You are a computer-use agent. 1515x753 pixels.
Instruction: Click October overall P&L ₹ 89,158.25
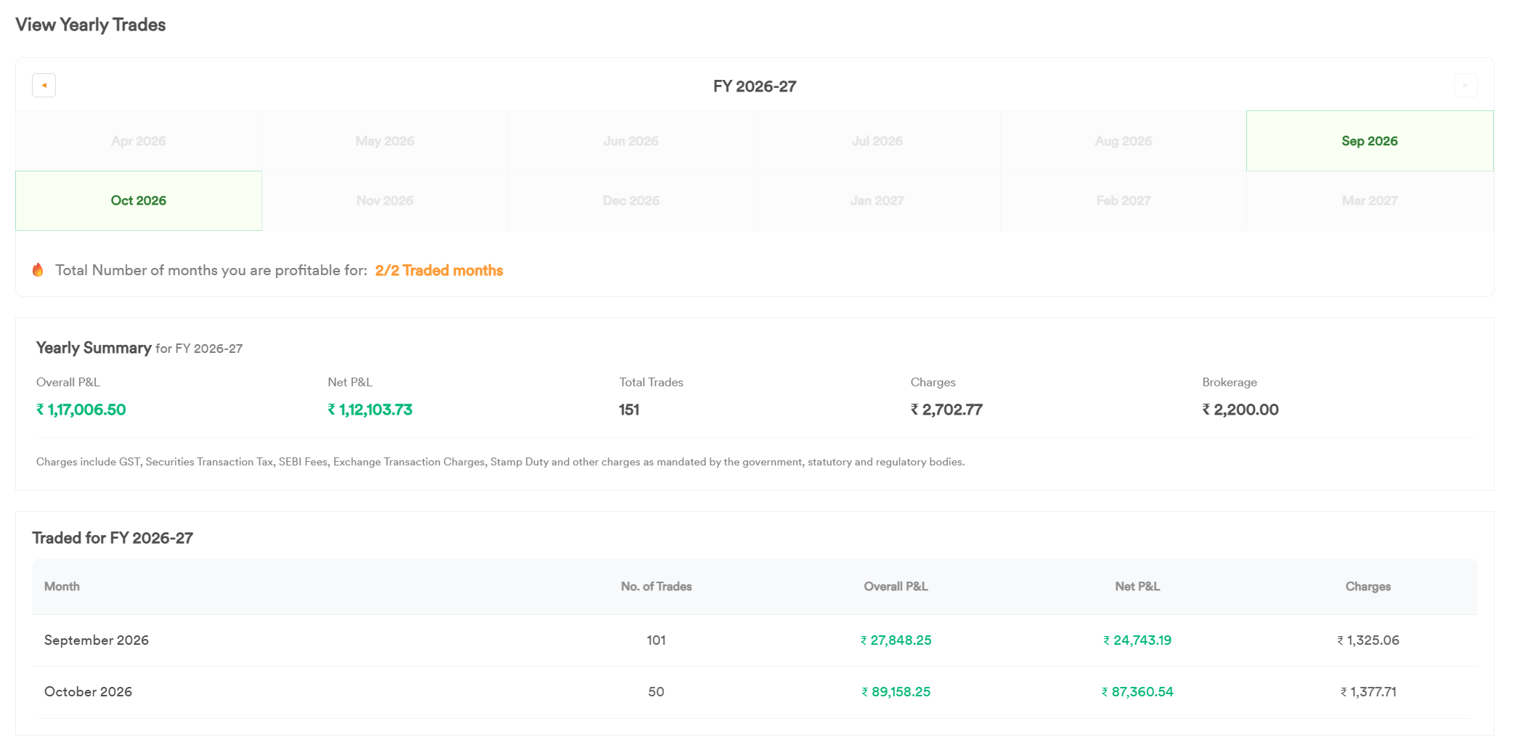pyautogui.click(x=896, y=692)
